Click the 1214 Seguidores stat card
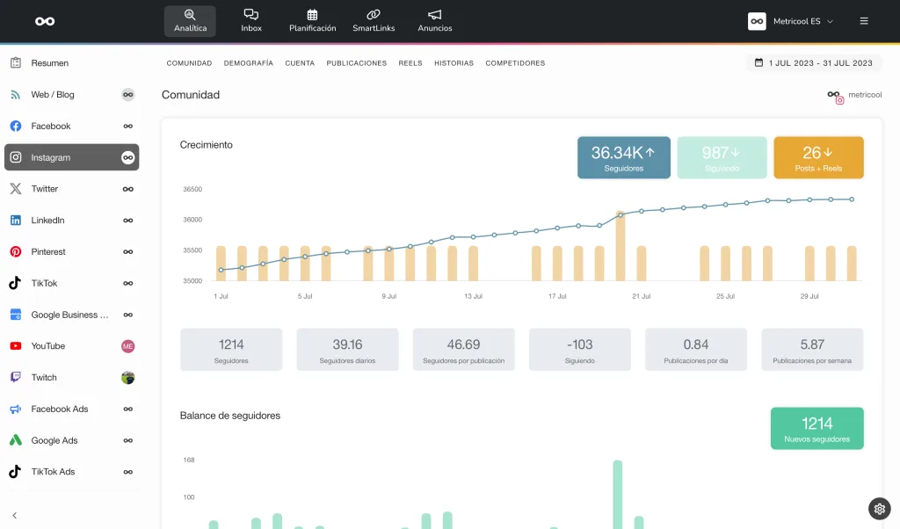Screen dimensions: 900x529 coord(231,350)
